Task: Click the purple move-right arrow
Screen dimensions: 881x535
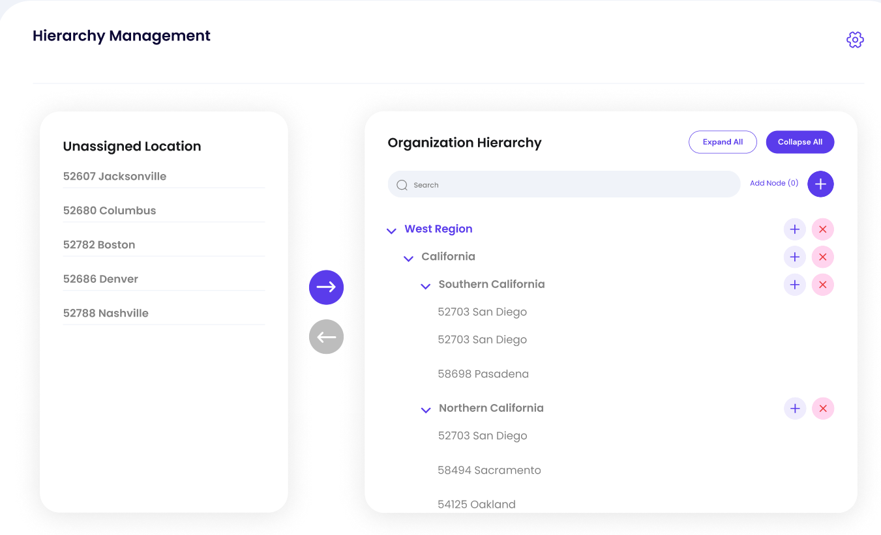Action: click(326, 287)
